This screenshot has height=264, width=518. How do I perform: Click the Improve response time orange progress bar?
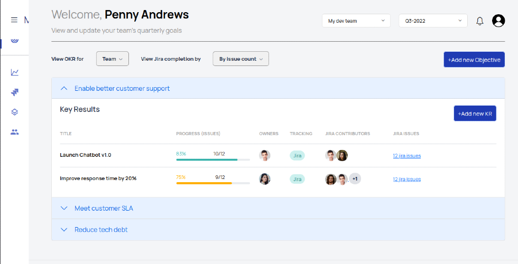213,183
